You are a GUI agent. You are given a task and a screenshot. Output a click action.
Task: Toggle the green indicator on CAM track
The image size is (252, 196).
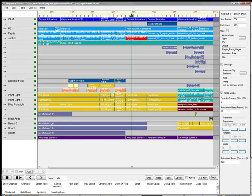(35, 19)
